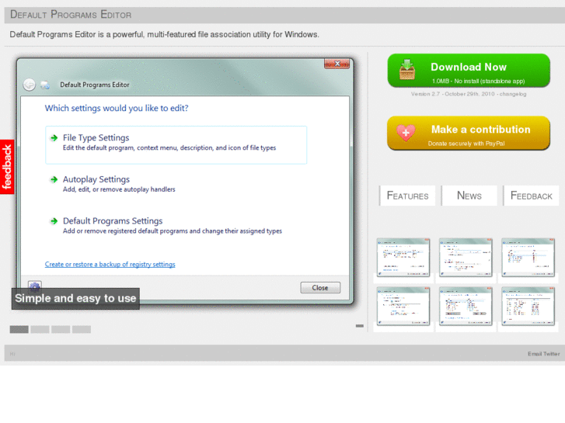Click the 'Simple and easy to use' caption

(x=75, y=299)
